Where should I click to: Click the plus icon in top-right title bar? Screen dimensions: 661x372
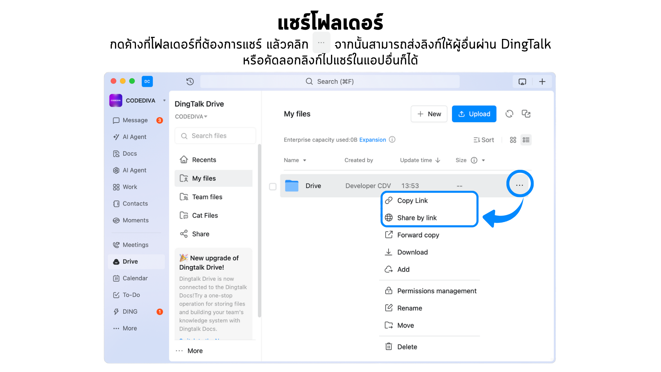(x=542, y=82)
